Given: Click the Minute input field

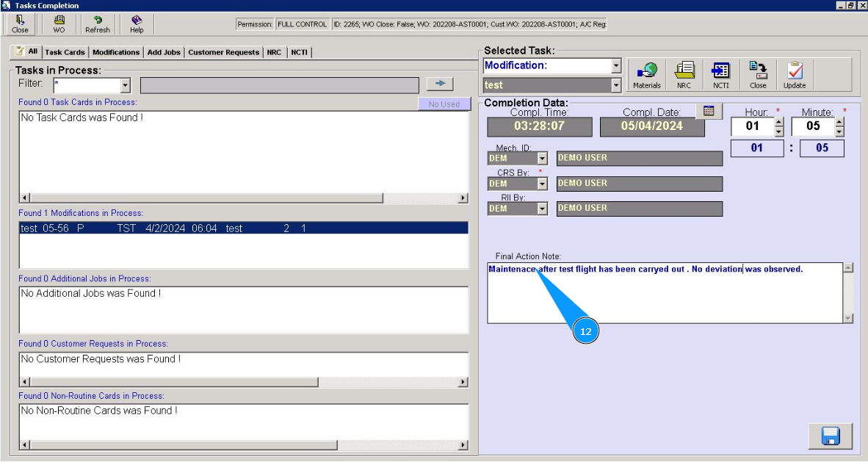Looking at the screenshot, I should coord(813,126).
